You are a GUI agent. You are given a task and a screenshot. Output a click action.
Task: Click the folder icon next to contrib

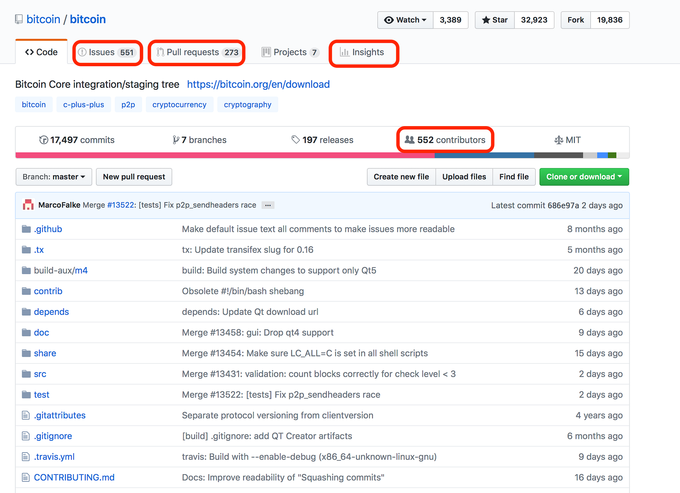click(x=26, y=291)
